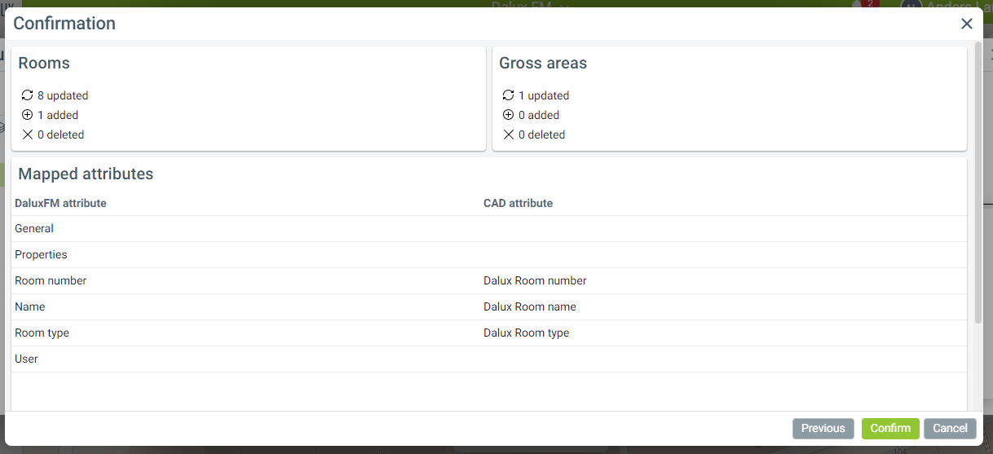Cancel the import confirmation
The height and width of the screenshot is (454, 993).
point(950,429)
